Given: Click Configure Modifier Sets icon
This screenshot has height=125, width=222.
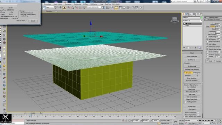Looking at the screenshot, I should click(x=200, y=48).
